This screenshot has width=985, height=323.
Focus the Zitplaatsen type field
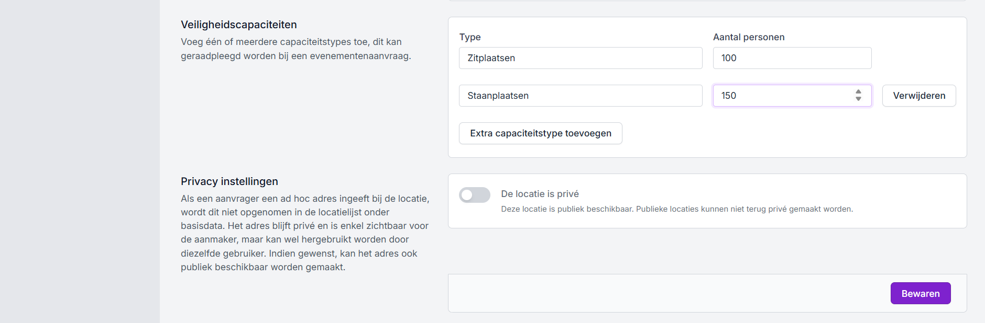pyautogui.click(x=580, y=58)
